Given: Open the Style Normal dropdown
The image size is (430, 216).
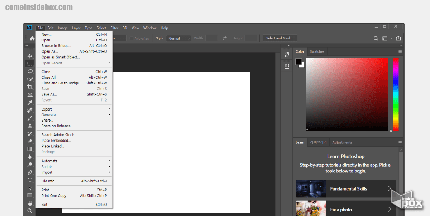Looking at the screenshot, I should [x=178, y=38].
